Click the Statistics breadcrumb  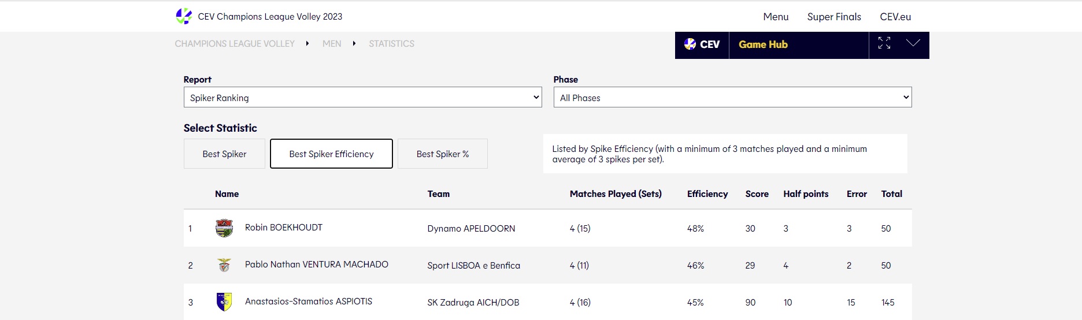tap(391, 44)
